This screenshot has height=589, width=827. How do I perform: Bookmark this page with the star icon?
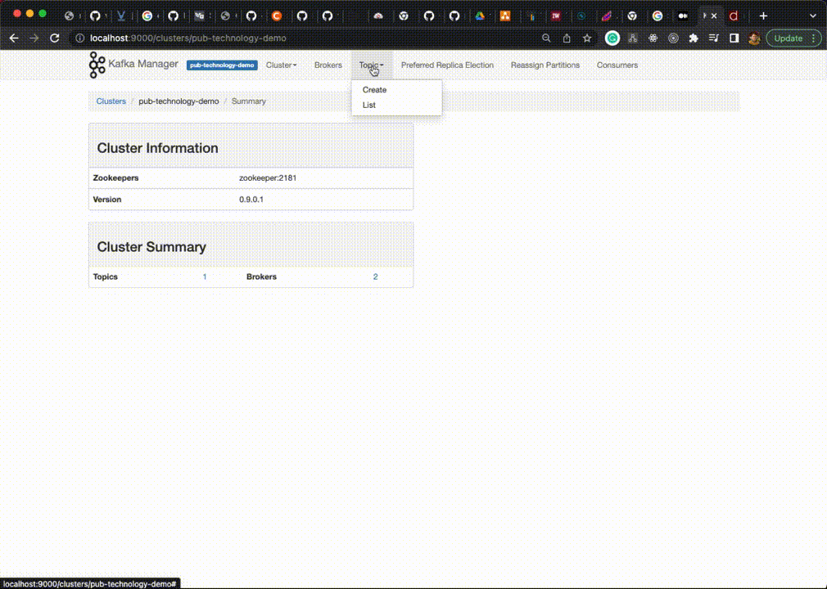coord(587,38)
